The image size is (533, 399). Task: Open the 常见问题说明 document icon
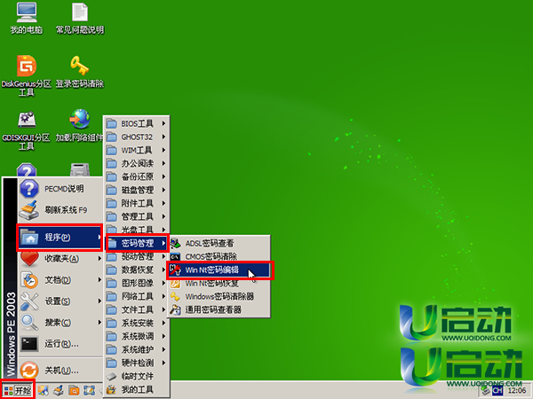pyautogui.click(x=80, y=19)
